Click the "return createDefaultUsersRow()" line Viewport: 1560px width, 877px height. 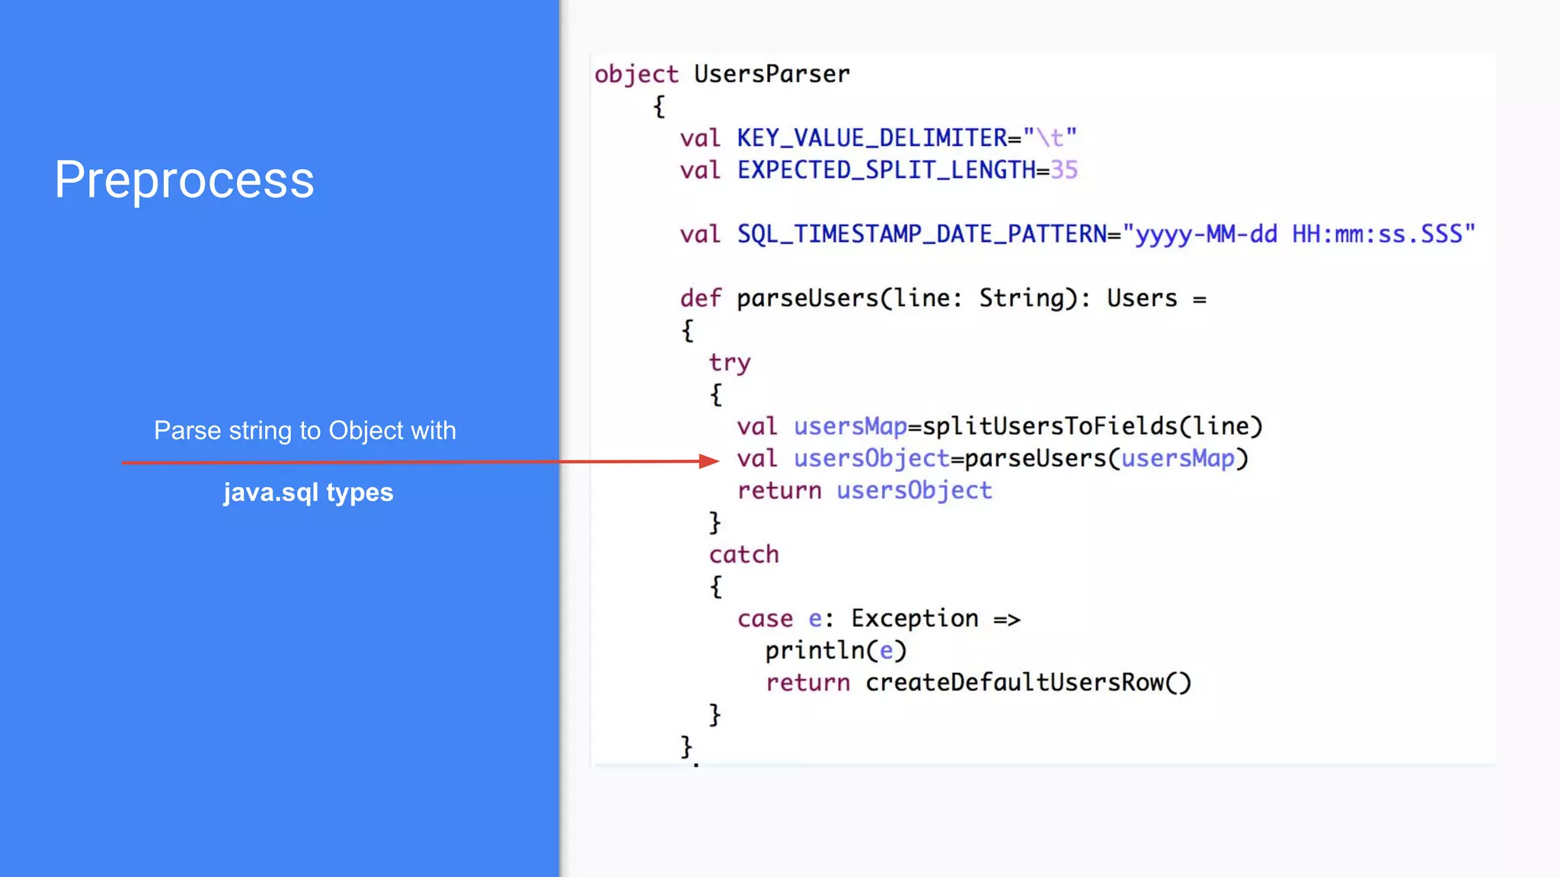click(x=978, y=683)
